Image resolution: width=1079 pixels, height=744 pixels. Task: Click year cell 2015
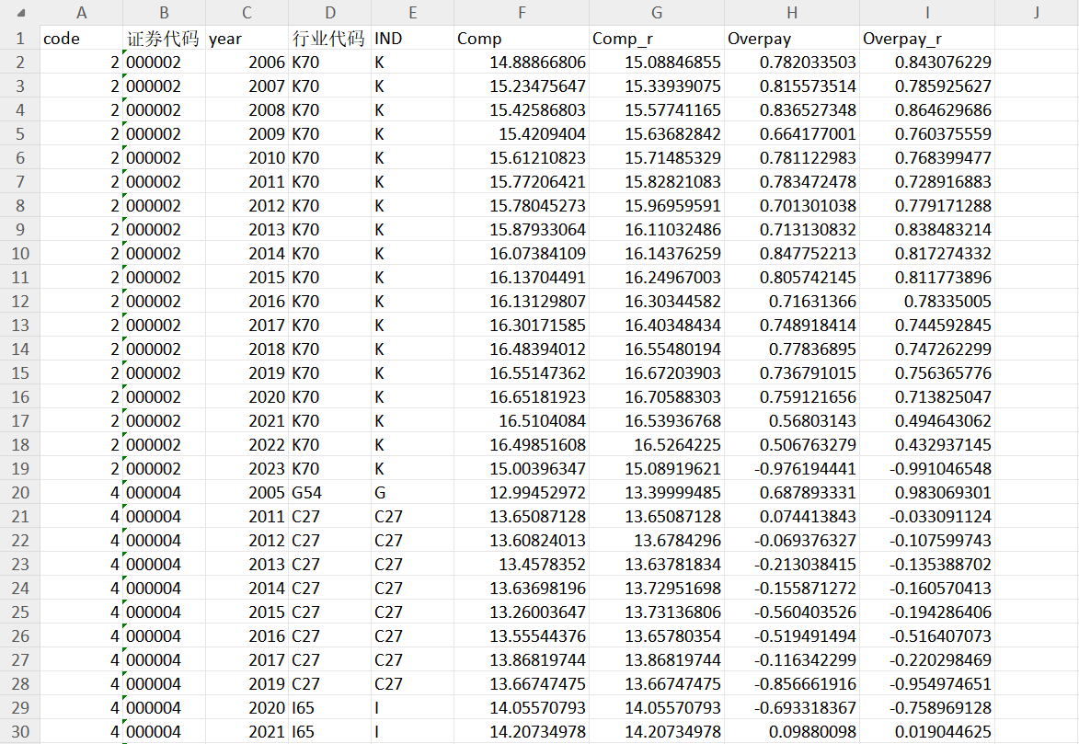pos(247,278)
